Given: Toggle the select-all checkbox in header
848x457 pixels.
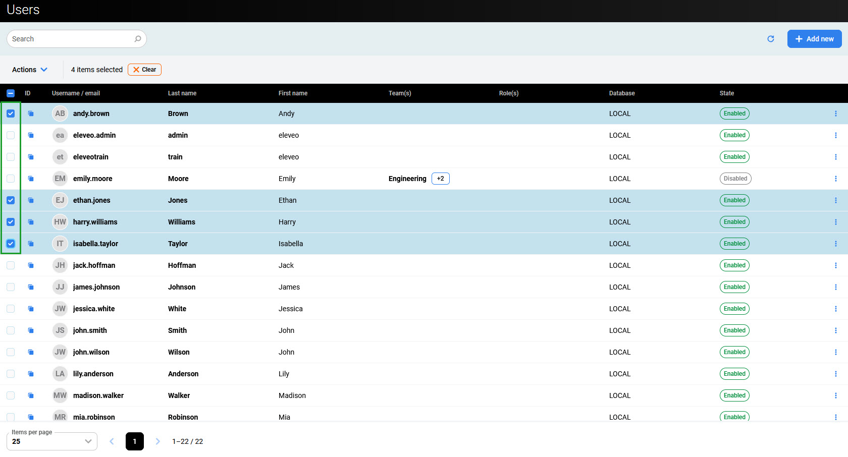Looking at the screenshot, I should click(x=11, y=93).
